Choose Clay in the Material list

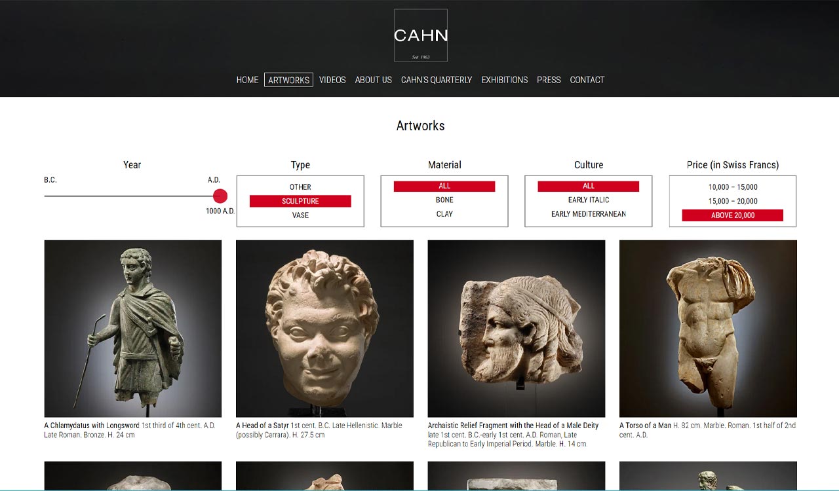444,214
